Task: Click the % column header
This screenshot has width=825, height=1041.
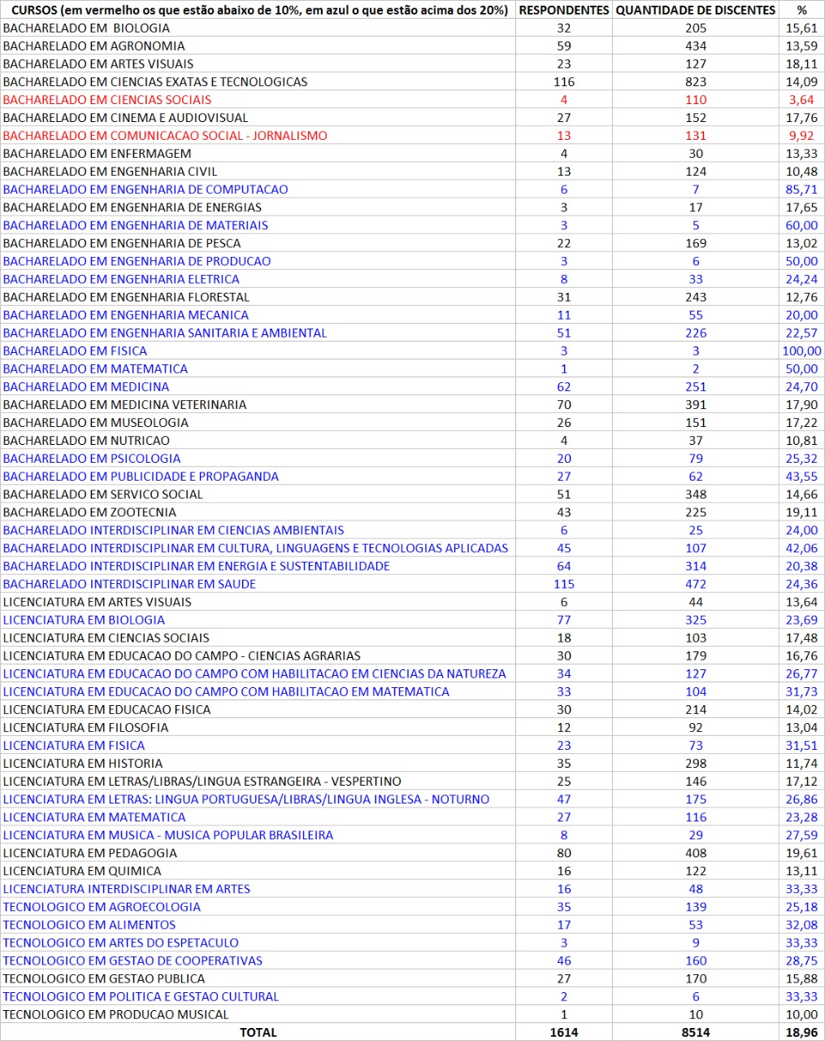Action: click(x=801, y=10)
